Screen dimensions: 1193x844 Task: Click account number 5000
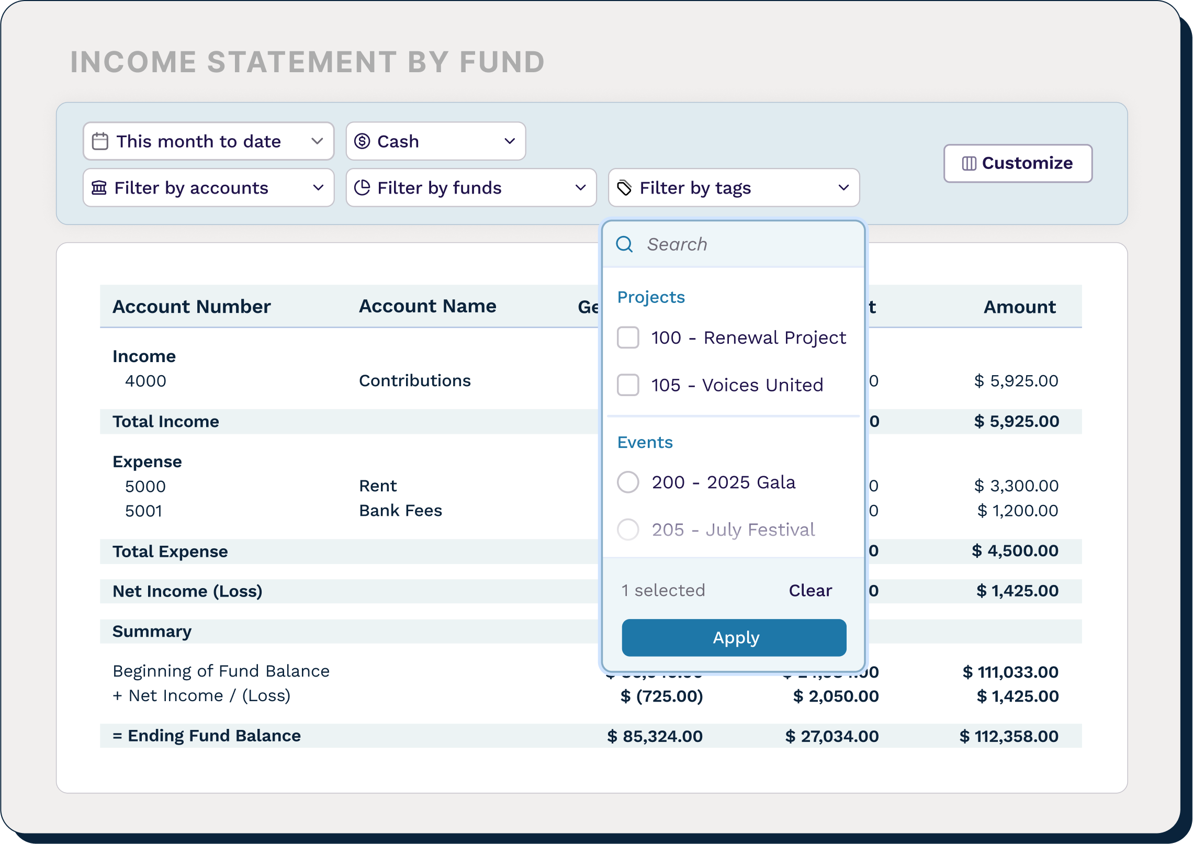[145, 486]
